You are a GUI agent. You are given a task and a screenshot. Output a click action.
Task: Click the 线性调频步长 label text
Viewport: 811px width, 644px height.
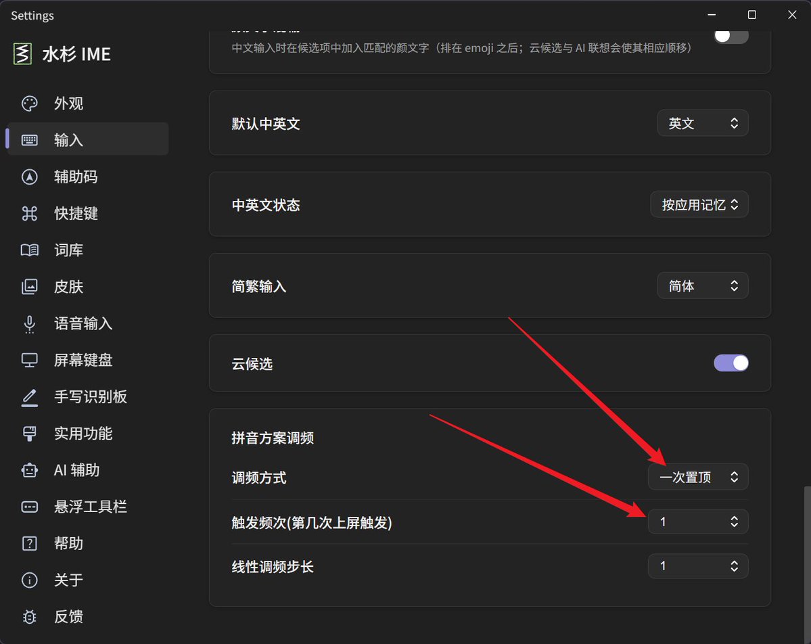(x=273, y=567)
